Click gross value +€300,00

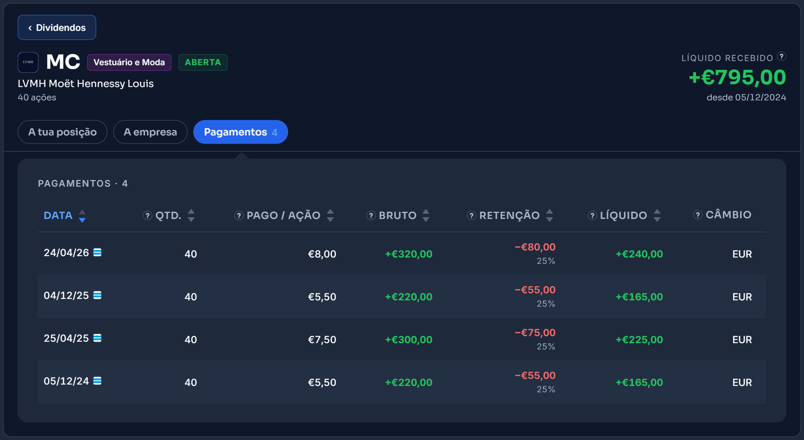coord(409,340)
